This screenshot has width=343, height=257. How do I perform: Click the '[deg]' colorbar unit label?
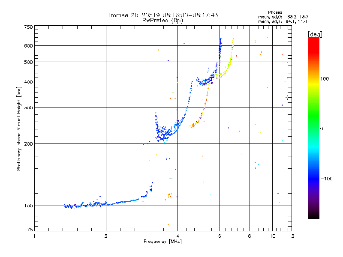(x=315, y=34)
